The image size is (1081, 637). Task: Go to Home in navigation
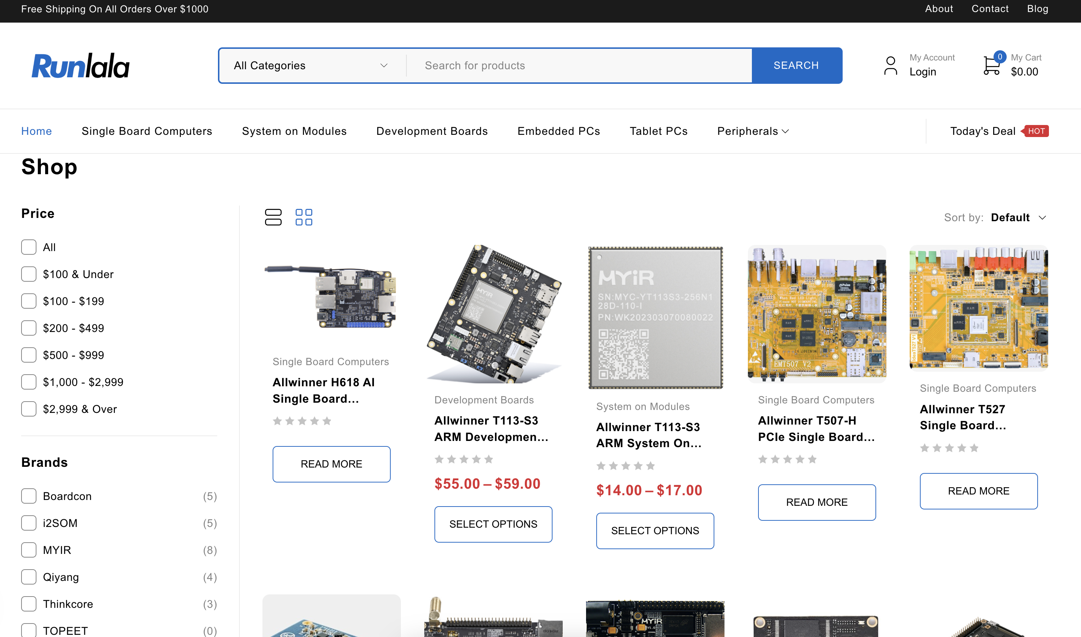click(x=36, y=131)
